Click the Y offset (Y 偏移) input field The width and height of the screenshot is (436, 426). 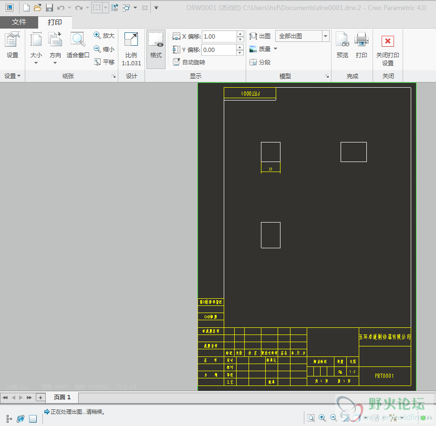click(x=219, y=50)
